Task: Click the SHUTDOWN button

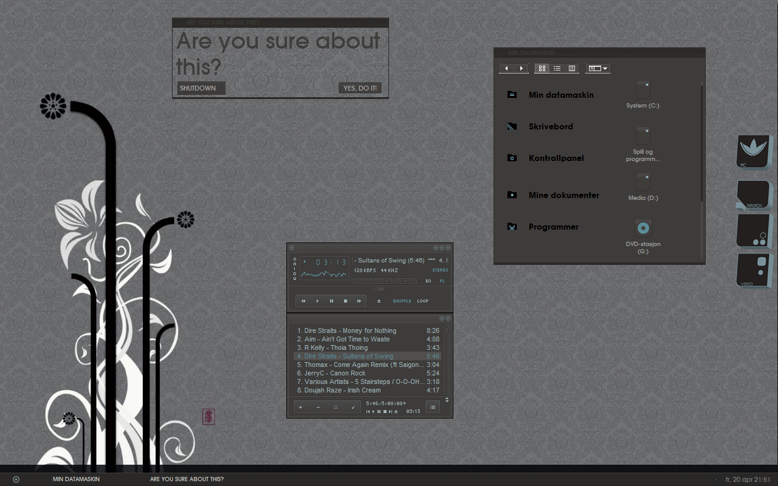Action: pos(201,88)
